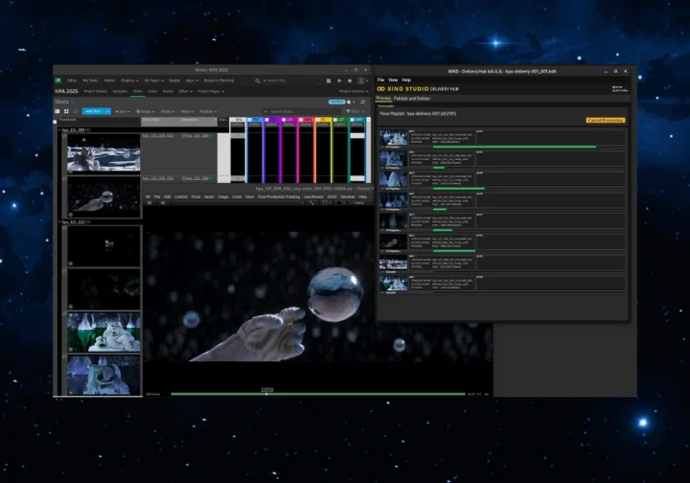Switch Shots page to thumbnail grid view icon

tap(66, 111)
